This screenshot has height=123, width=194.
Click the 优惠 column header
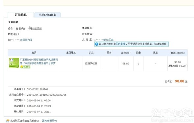(156, 53)
